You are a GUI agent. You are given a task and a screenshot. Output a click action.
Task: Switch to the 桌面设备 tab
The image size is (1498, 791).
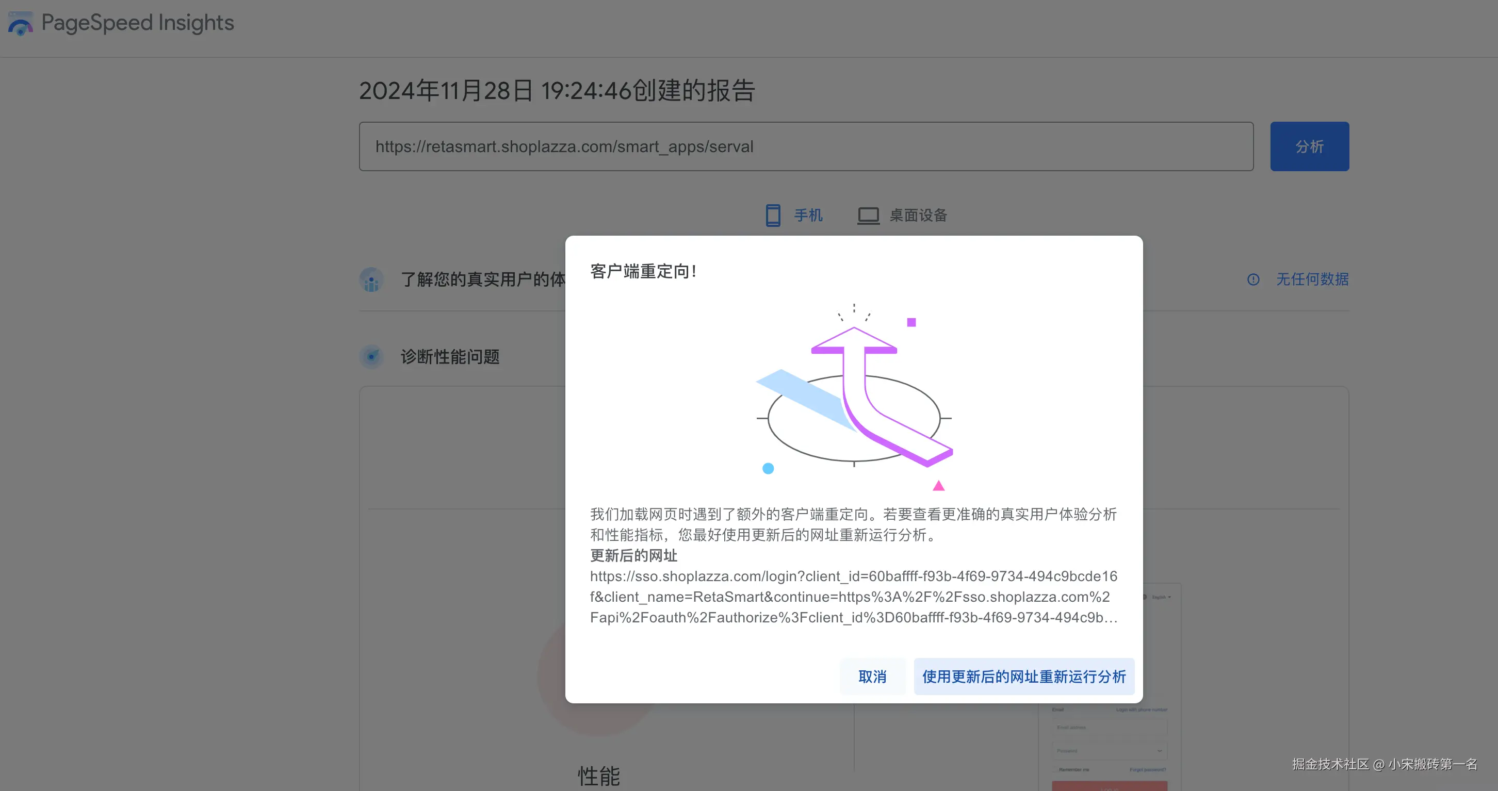[903, 216]
